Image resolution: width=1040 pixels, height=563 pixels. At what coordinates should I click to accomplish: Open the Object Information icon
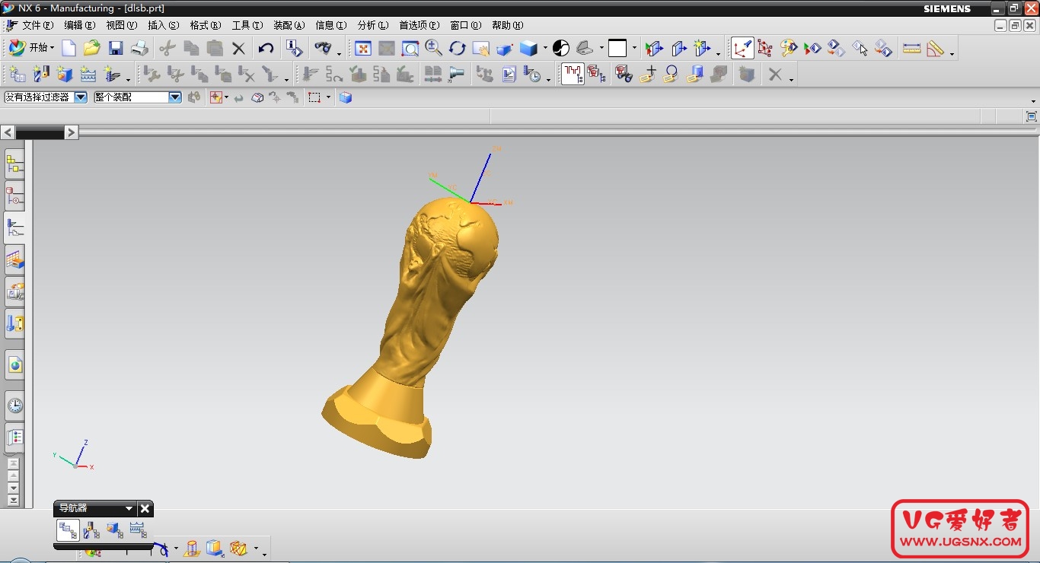[x=294, y=48]
